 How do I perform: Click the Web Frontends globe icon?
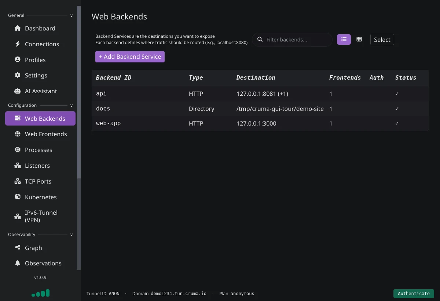tap(17, 134)
